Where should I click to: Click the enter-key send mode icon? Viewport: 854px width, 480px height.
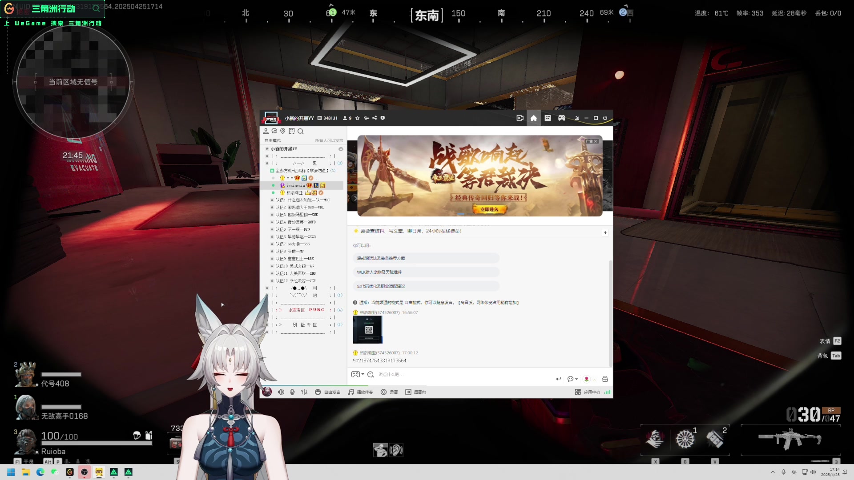click(558, 379)
